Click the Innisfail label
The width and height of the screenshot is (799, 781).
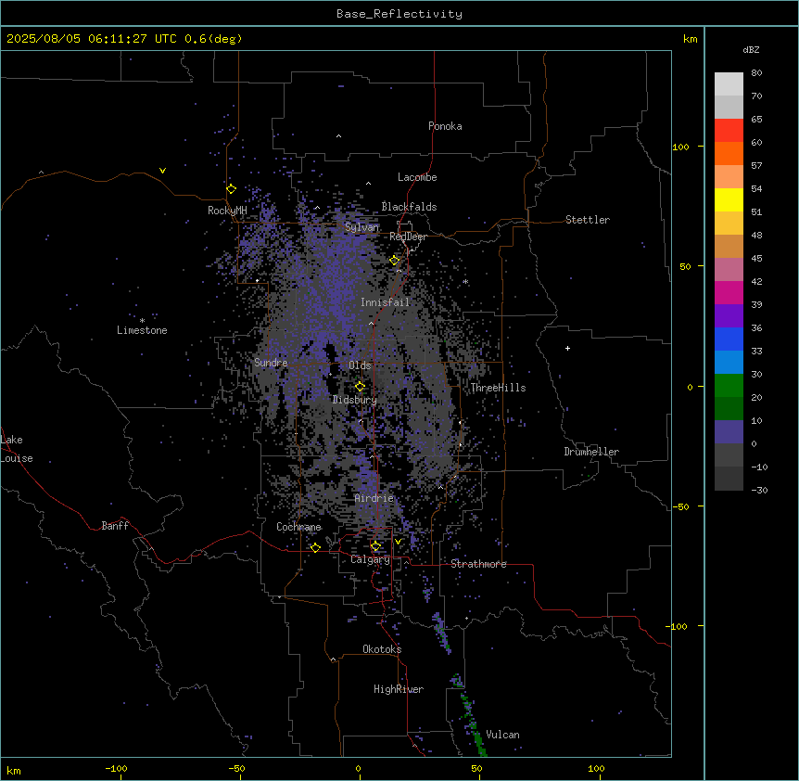point(386,302)
